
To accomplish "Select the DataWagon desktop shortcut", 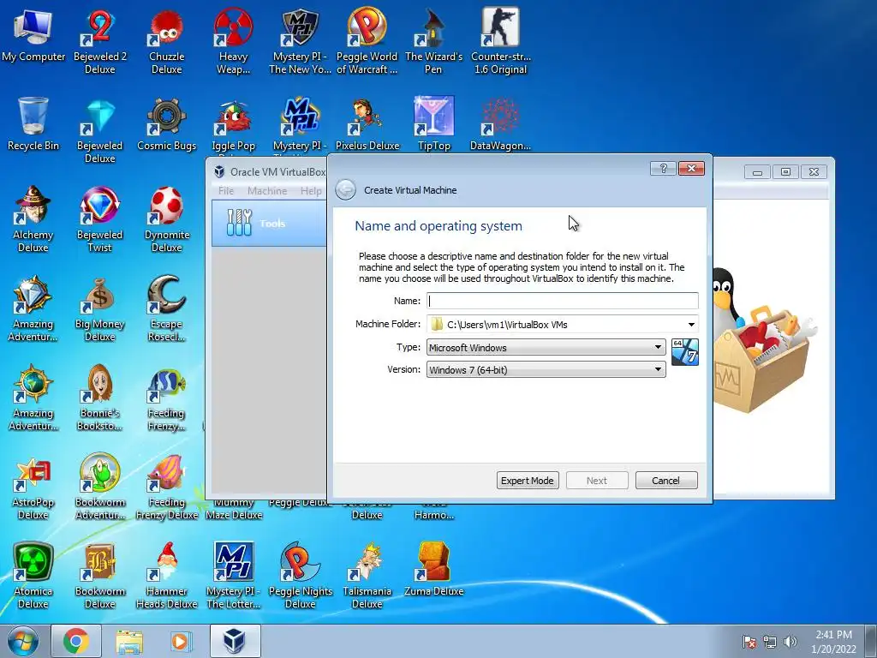I will pos(500,123).
